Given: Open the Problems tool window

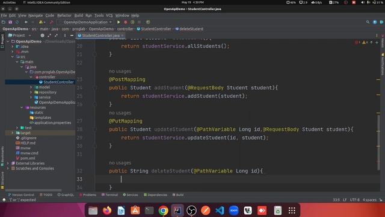Looking at the screenshot, I should pyautogui.click(x=88, y=195).
